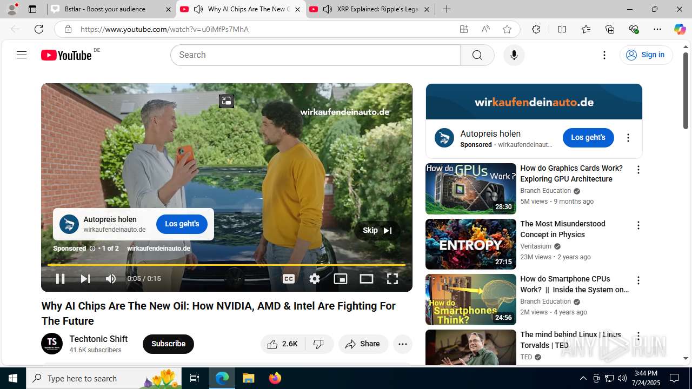Image resolution: width=692 pixels, height=389 pixels.
Task: Open the Edge tab actions menu
Action: point(32,9)
